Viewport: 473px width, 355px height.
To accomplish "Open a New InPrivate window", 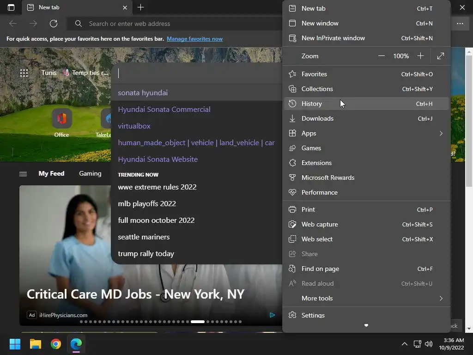I will pyautogui.click(x=366, y=38).
